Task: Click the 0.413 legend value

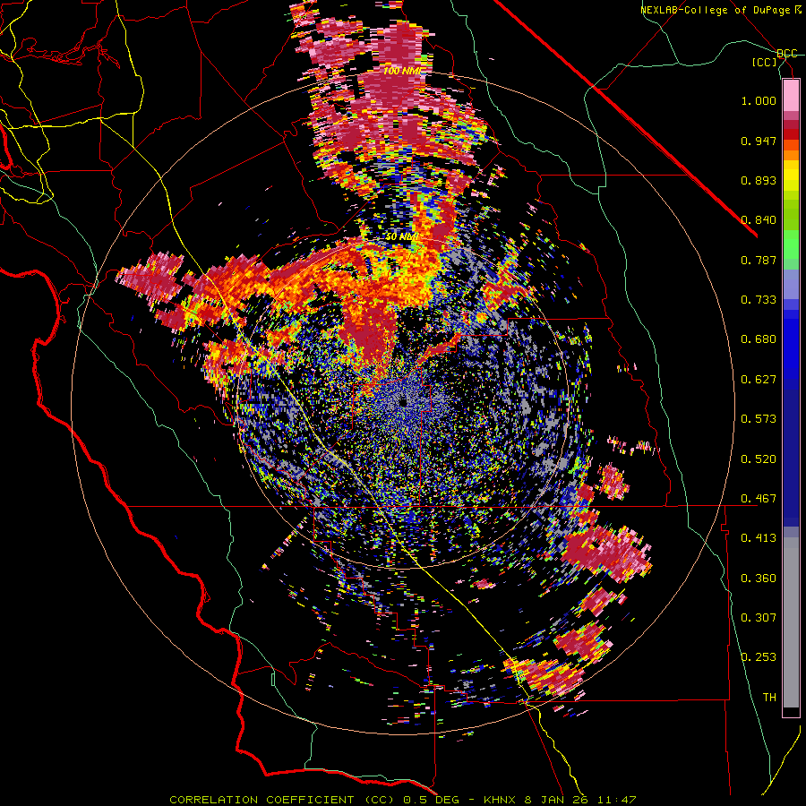Action: coord(759,538)
